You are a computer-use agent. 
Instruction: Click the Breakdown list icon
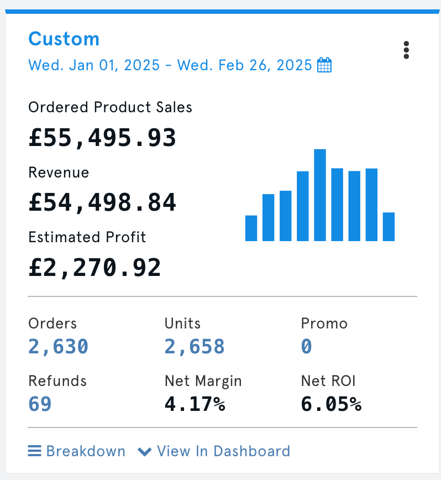(34, 451)
